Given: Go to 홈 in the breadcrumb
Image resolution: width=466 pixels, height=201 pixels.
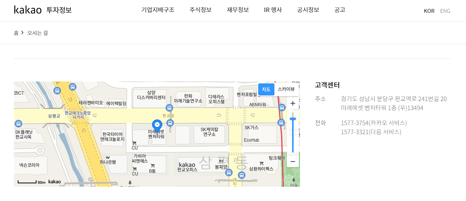Looking at the screenshot, I should (16, 33).
